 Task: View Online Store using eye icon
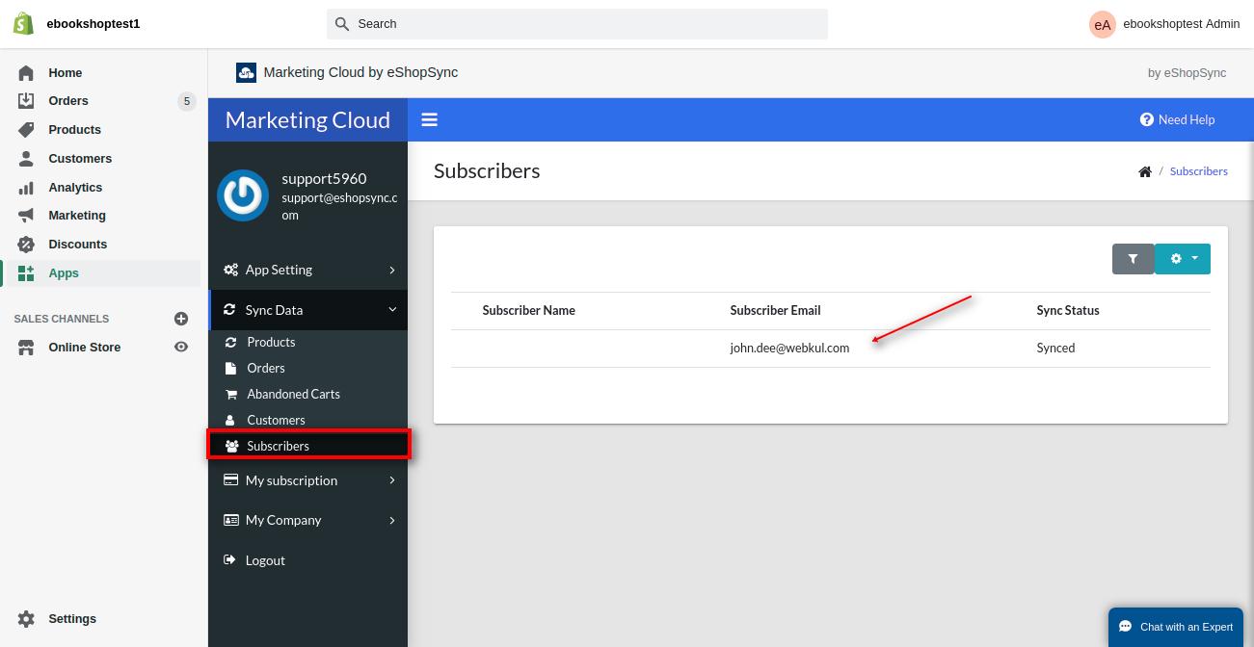click(x=180, y=348)
